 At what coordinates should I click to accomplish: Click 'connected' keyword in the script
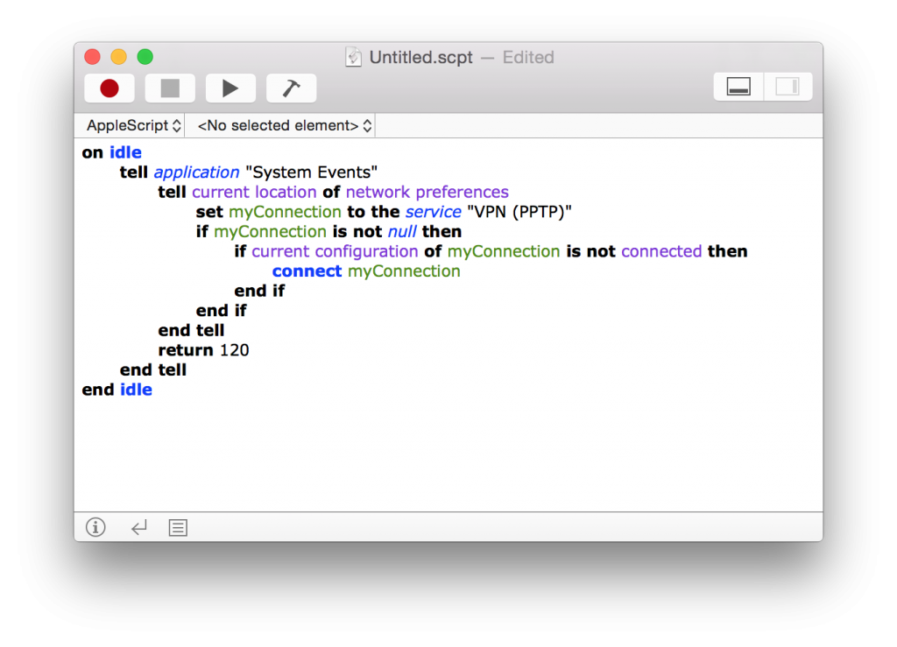tap(661, 251)
